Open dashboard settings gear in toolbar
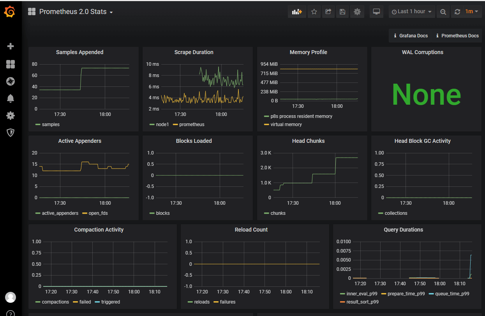The height and width of the screenshot is (316, 485). (x=357, y=12)
